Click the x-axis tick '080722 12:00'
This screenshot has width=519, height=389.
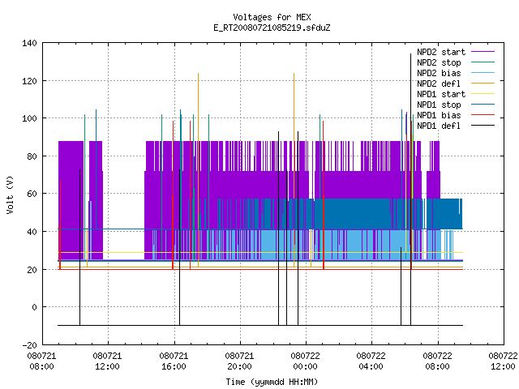(x=503, y=361)
